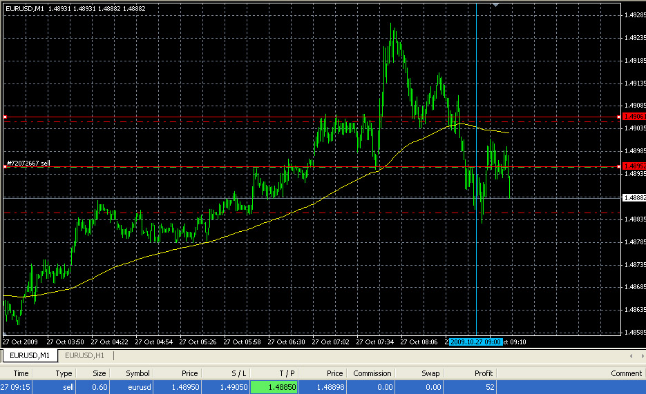This screenshot has height=394, width=646.
Task: Click the highlighted 2009.10.27 09:00 date label
Action: 475,342
